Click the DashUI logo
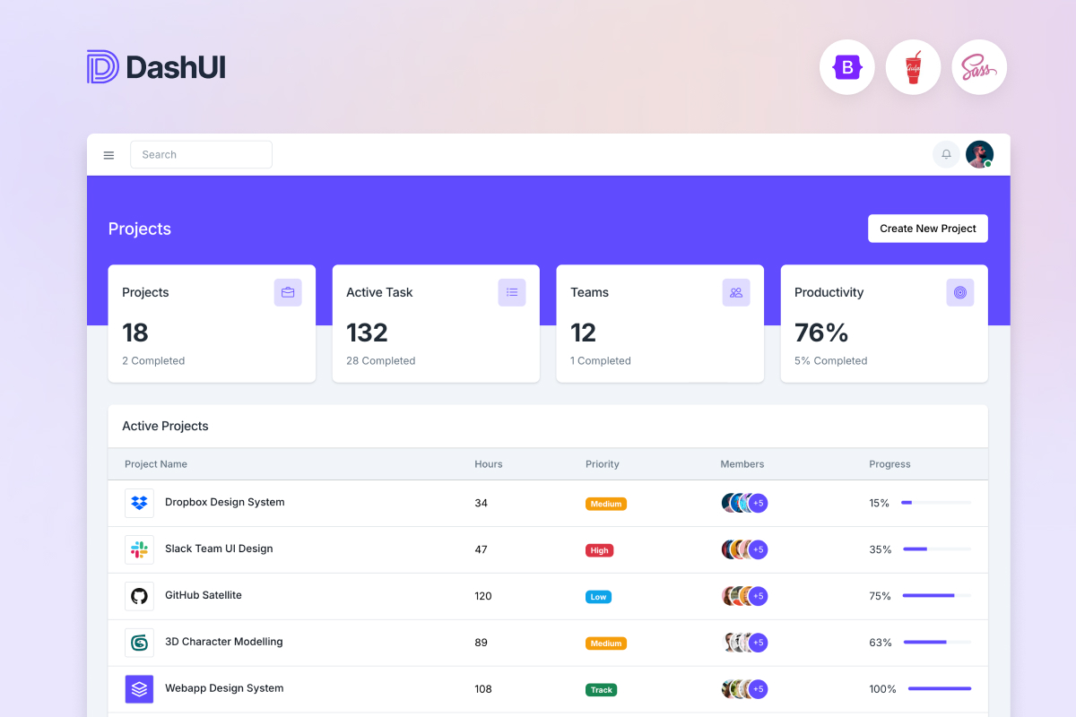 pyautogui.click(x=155, y=66)
